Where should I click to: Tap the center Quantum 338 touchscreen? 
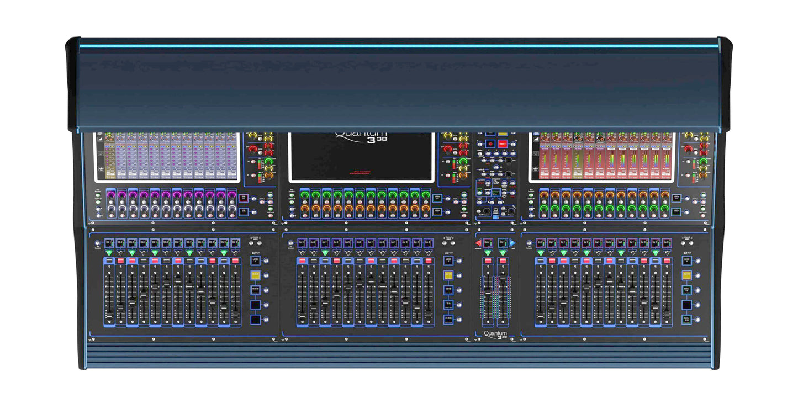pyautogui.click(x=362, y=157)
